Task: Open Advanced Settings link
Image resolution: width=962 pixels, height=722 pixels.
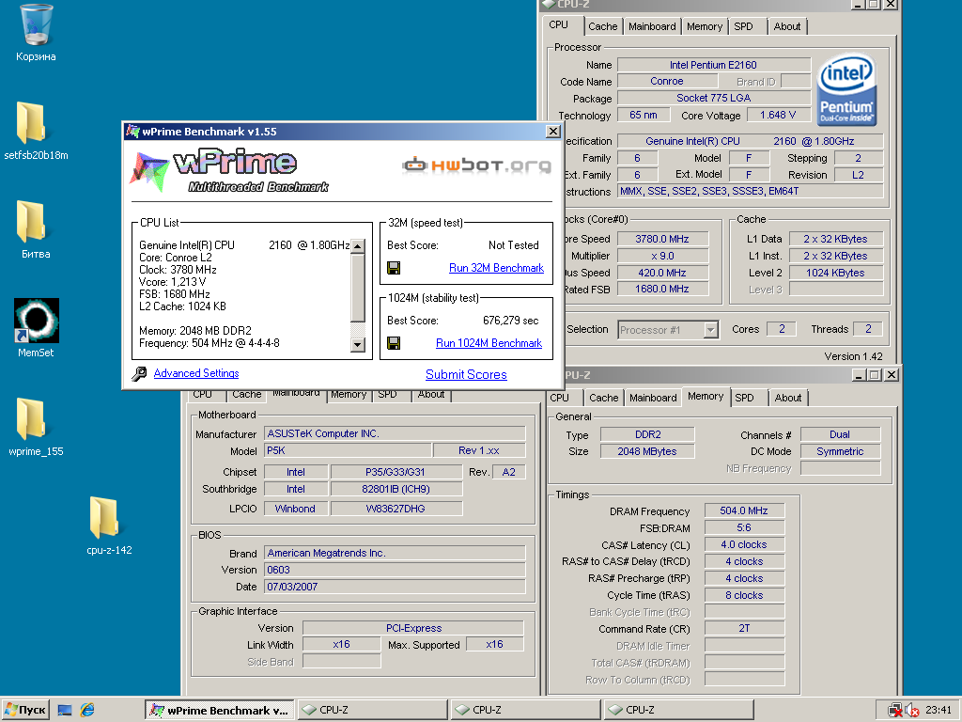Action: coord(196,373)
